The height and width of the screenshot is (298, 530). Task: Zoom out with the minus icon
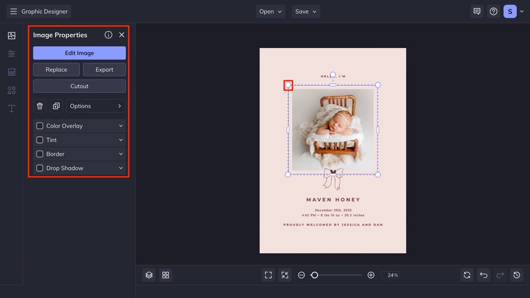pyautogui.click(x=301, y=275)
